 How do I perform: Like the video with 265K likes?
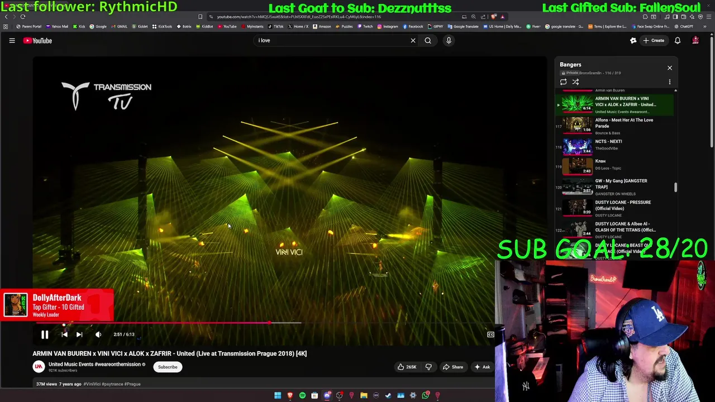pyautogui.click(x=407, y=367)
